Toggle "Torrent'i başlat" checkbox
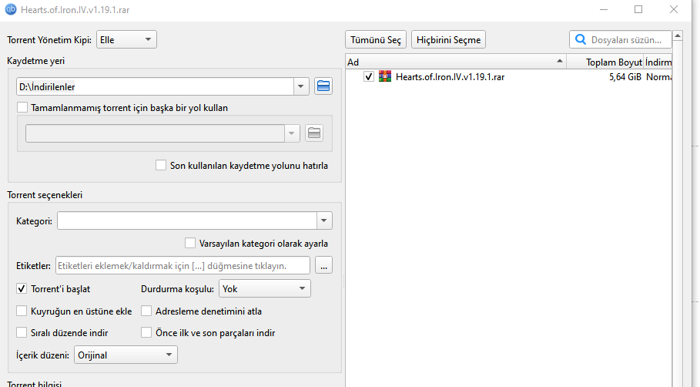Image resolution: width=700 pixels, height=387 pixels. pos(22,288)
